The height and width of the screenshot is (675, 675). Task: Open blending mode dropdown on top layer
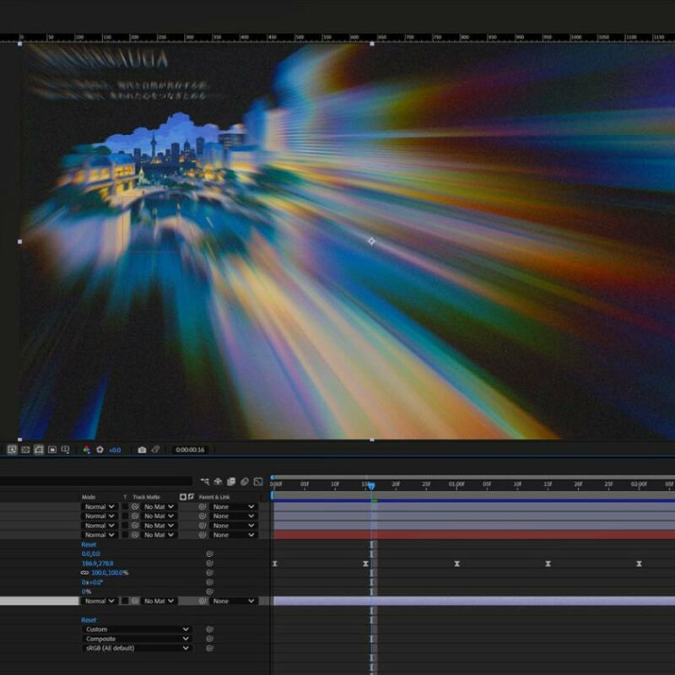(x=100, y=507)
